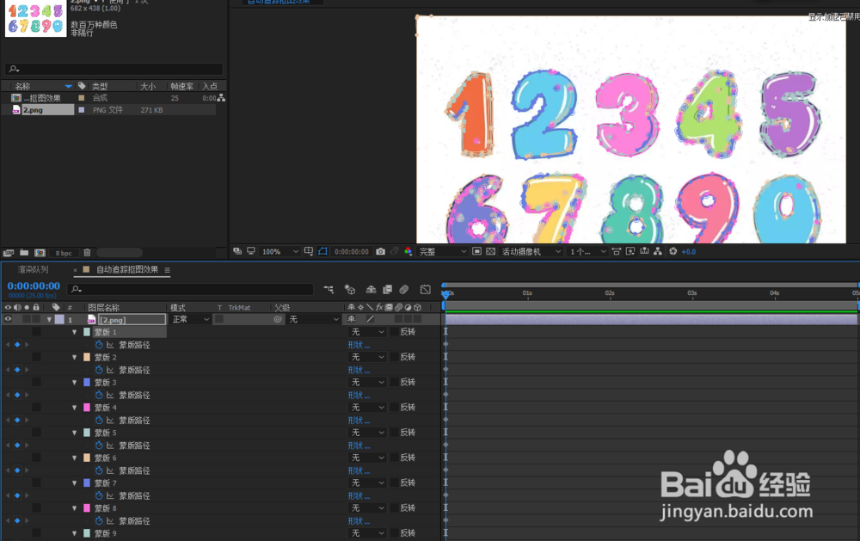Click the fast previews icon

point(630,251)
